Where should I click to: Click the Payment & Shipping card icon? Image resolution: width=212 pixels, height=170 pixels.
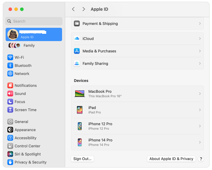click(77, 23)
